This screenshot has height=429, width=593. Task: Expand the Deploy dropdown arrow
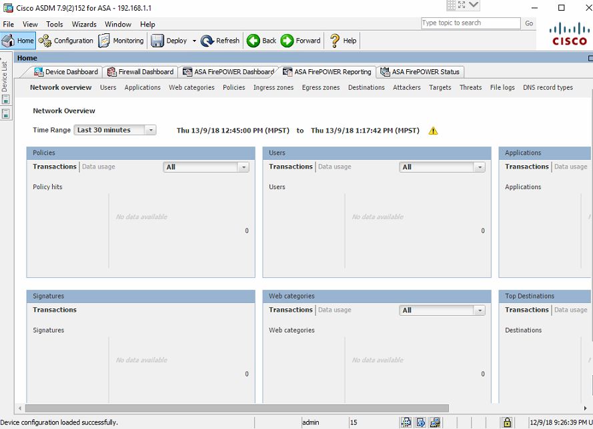pyautogui.click(x=194, y=41)
